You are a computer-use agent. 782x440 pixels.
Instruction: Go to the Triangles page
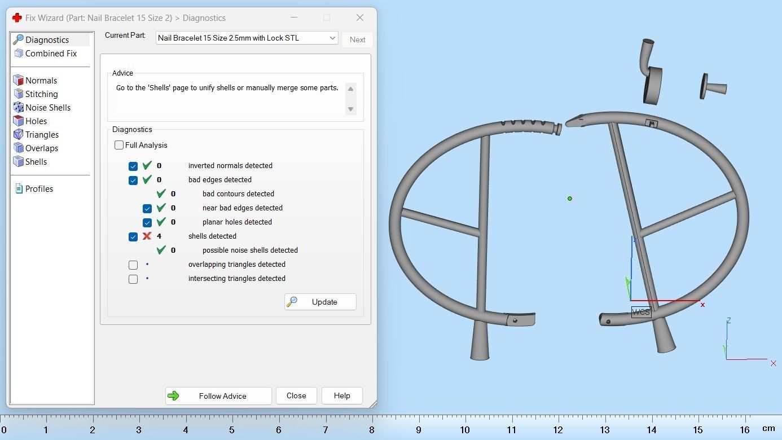pos(42,135)
